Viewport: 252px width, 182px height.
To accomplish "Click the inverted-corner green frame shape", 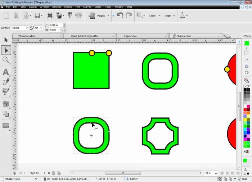I will [160, 136].
